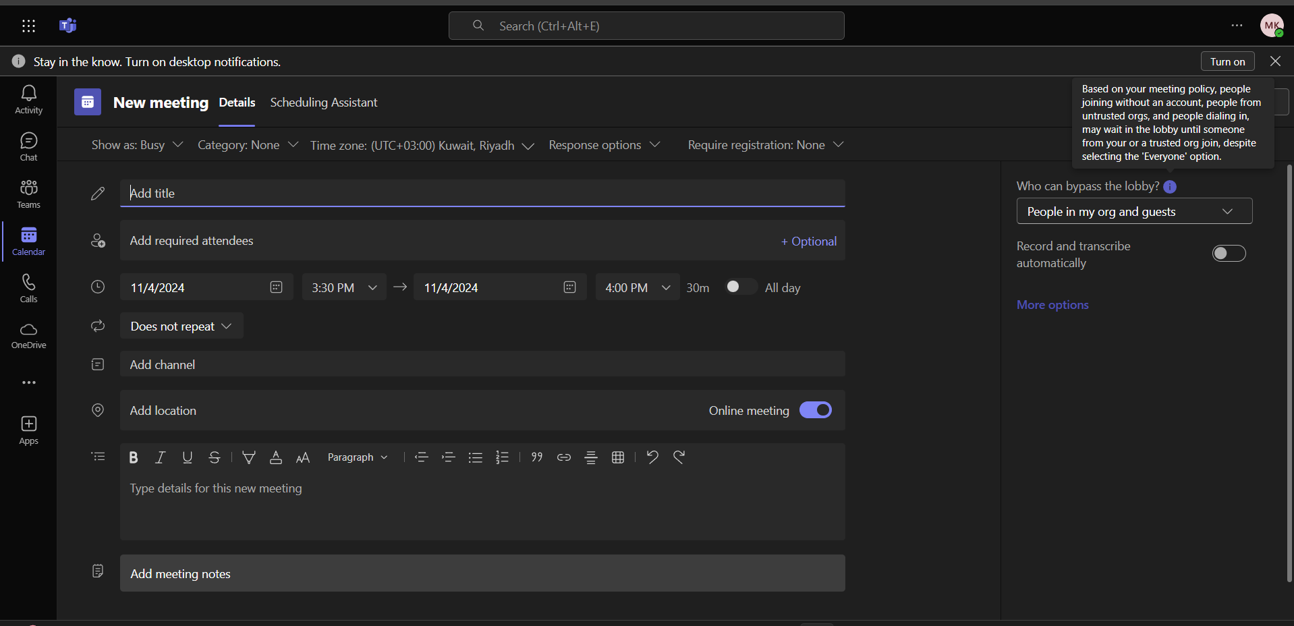Click the More options link
Image resolution: width=1294 pixels, height=626 pixels.
1052,305
